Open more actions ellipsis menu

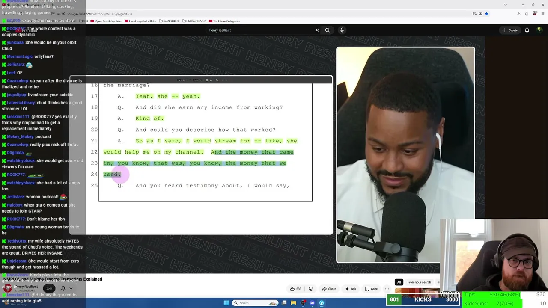(x=387, y=289)
